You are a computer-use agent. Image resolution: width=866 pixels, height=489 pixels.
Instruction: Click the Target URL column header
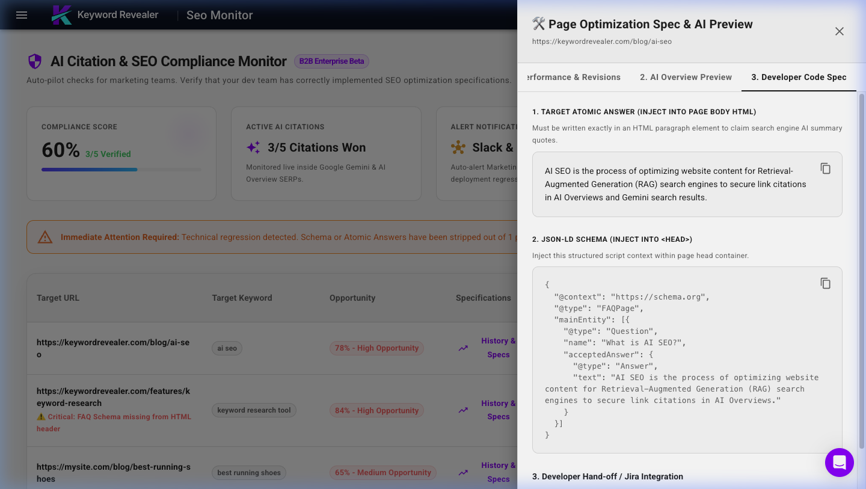click(x=58, y=298)
